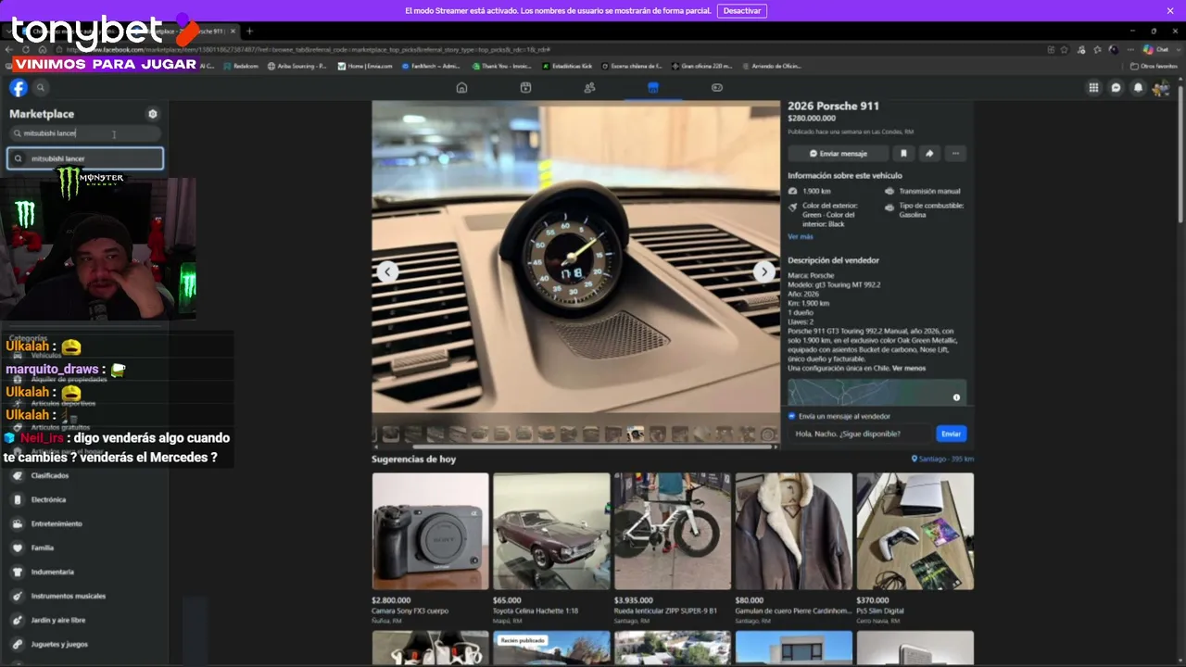Open the Otros favoritos bookmarks folder
1186x667 pixels.
[x=1154, y=67]
